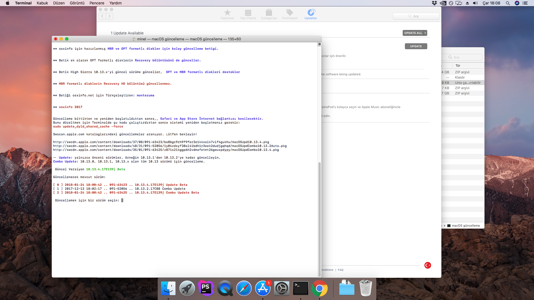Open the Kabuk menu
Screen dimensions: 534x300
(42, 3)
